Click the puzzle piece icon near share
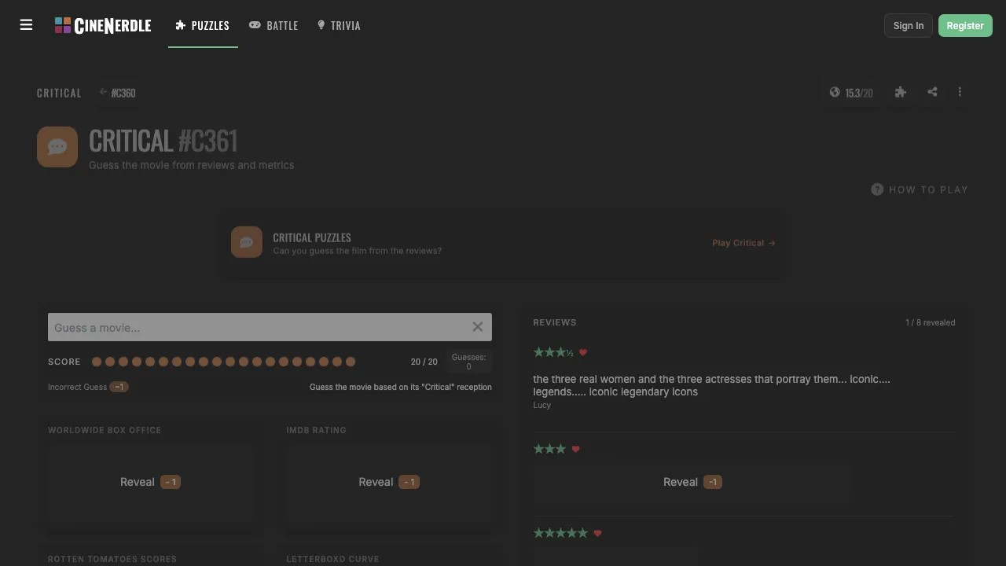This screenshot has width=1006, height=566. 901,92
